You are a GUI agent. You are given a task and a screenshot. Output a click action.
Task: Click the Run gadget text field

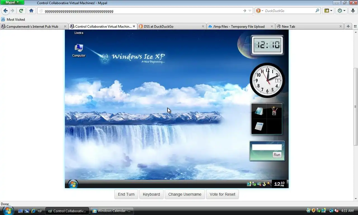(x=267, y=147)
